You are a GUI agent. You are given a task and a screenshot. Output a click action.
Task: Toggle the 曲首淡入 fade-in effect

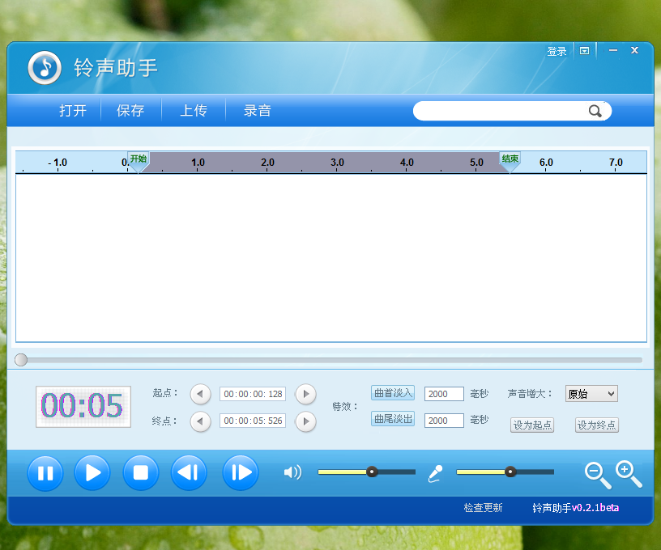pyautogui.click(x=393, y=393)
